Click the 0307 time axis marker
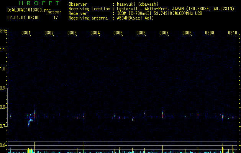This screenshot has width=241, height=153. tap(164, 33)
